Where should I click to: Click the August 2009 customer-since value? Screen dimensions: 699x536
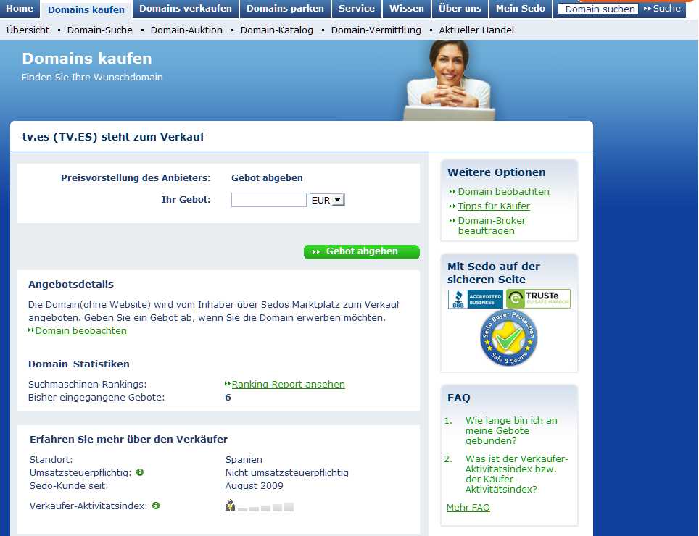pyautogui.click(x=254, y=486)
